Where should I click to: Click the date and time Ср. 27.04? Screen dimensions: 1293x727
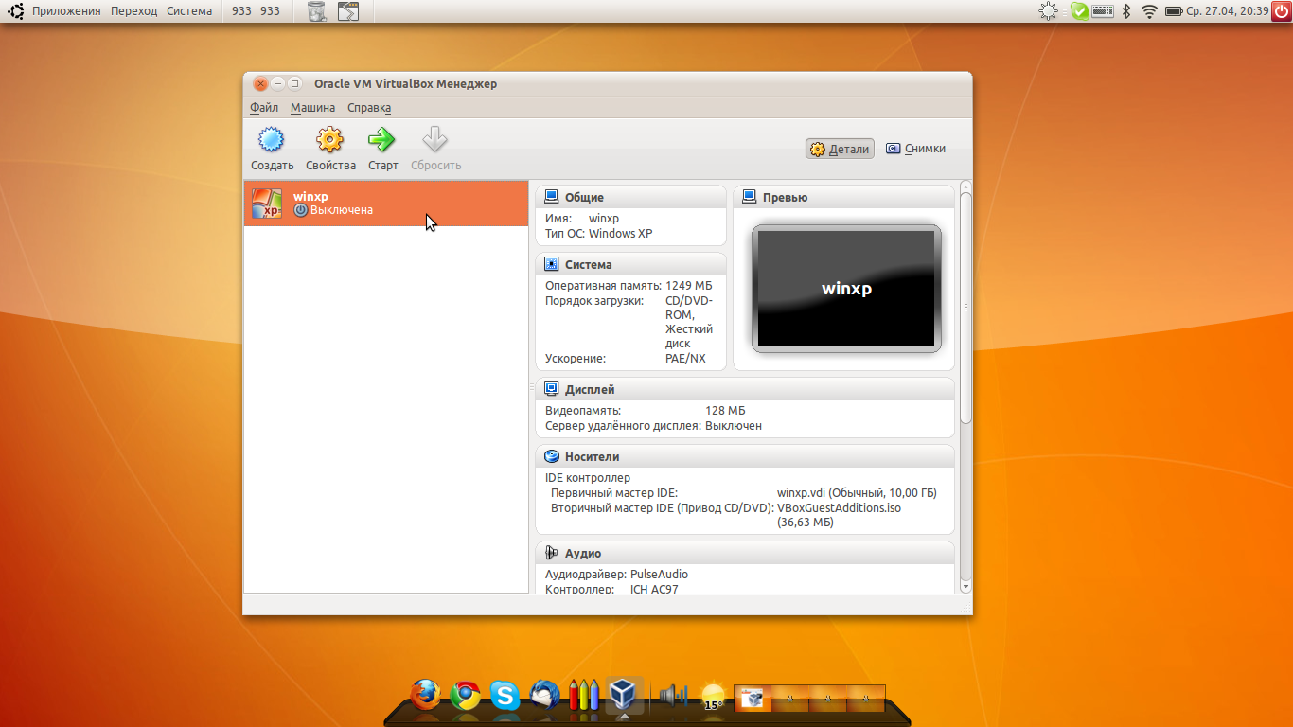click(1228, 11)
